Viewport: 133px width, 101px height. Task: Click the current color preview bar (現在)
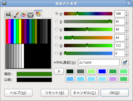(x=34, y=74)
